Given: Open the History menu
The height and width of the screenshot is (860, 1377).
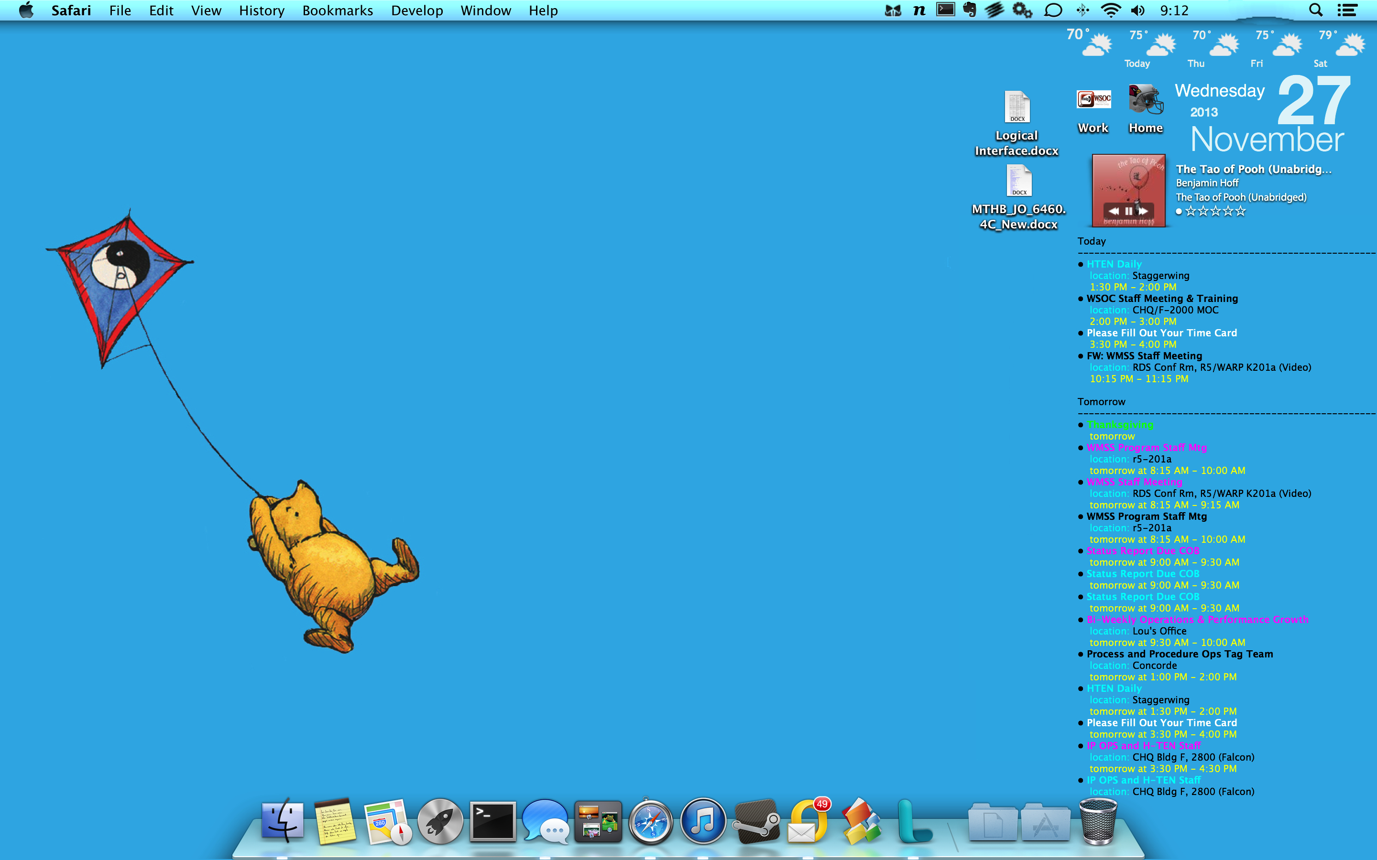Looking at the screenshot, I should tap(261, 10).
